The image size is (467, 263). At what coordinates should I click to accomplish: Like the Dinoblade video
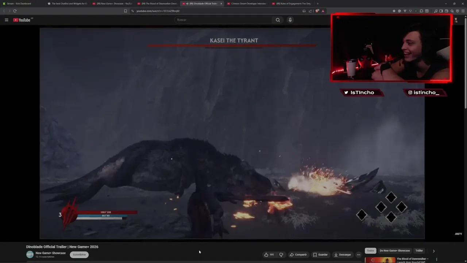269,255
